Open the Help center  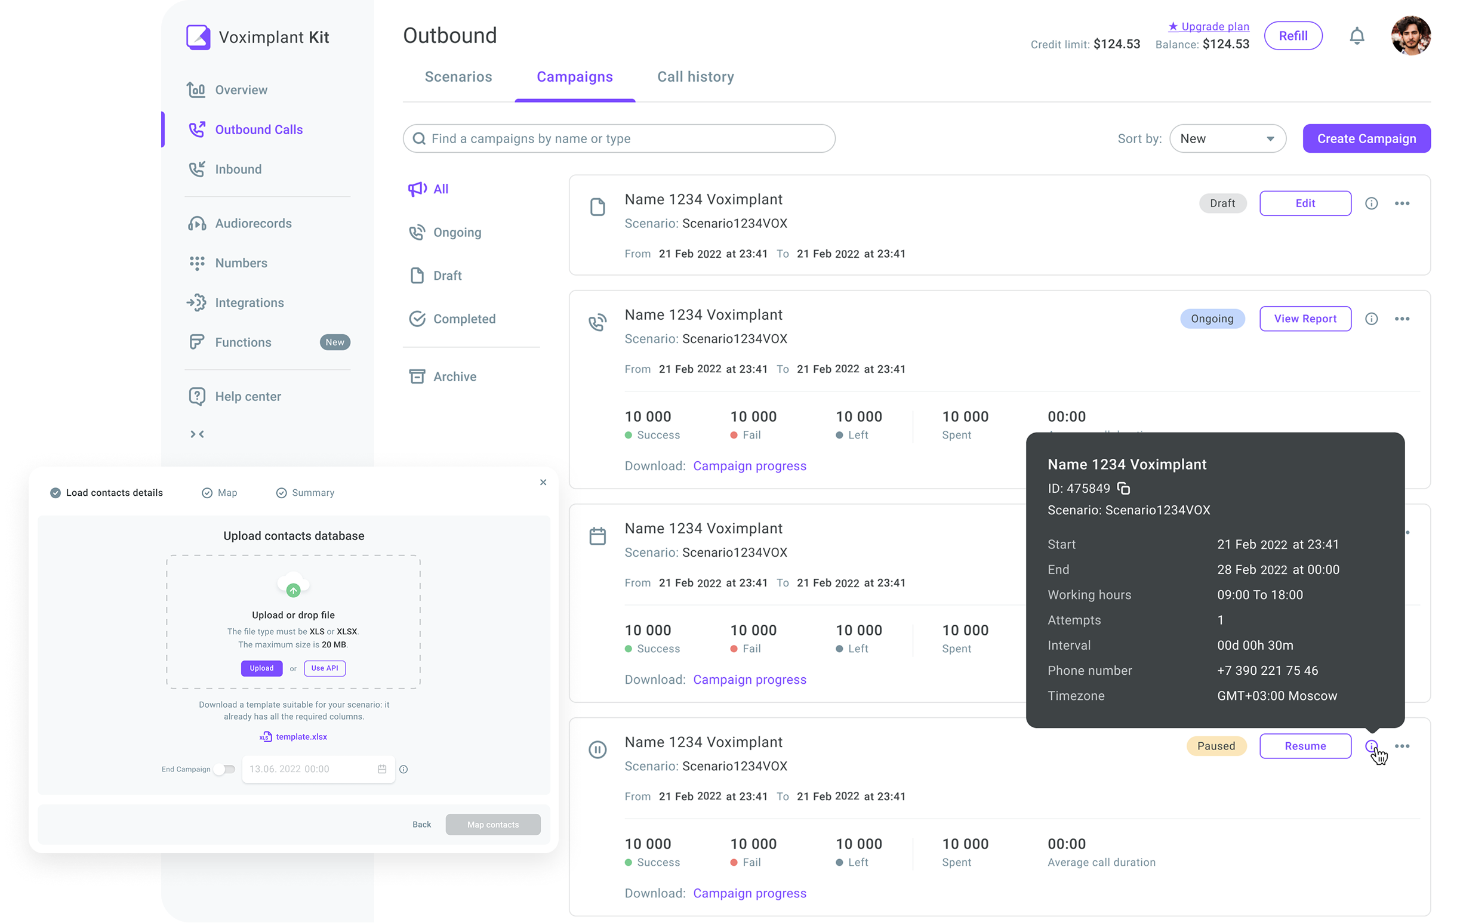[x=234, y=396]
